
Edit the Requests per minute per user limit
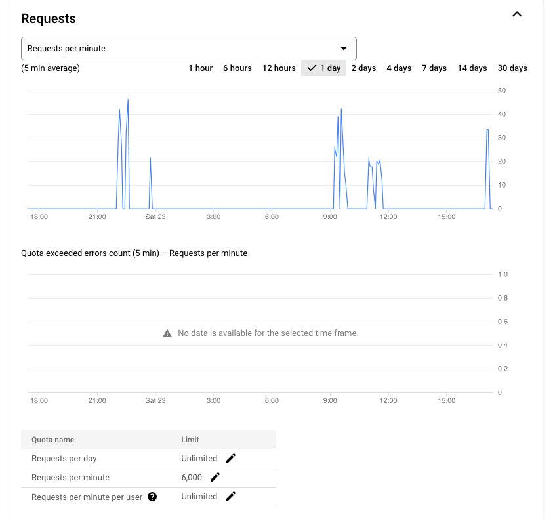230,496
